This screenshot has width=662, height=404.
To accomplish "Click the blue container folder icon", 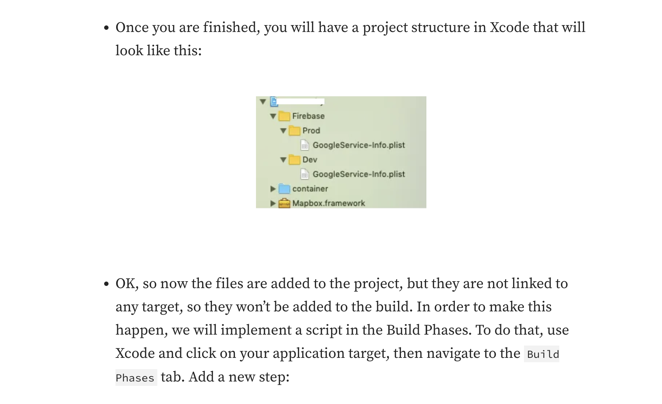I will coord(284,189).
